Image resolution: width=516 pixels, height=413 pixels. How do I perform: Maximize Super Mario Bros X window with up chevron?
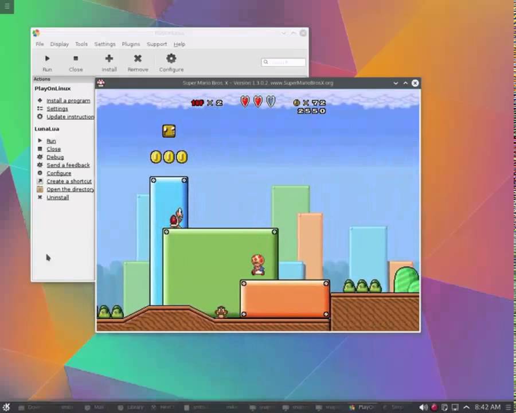(405, 83)
